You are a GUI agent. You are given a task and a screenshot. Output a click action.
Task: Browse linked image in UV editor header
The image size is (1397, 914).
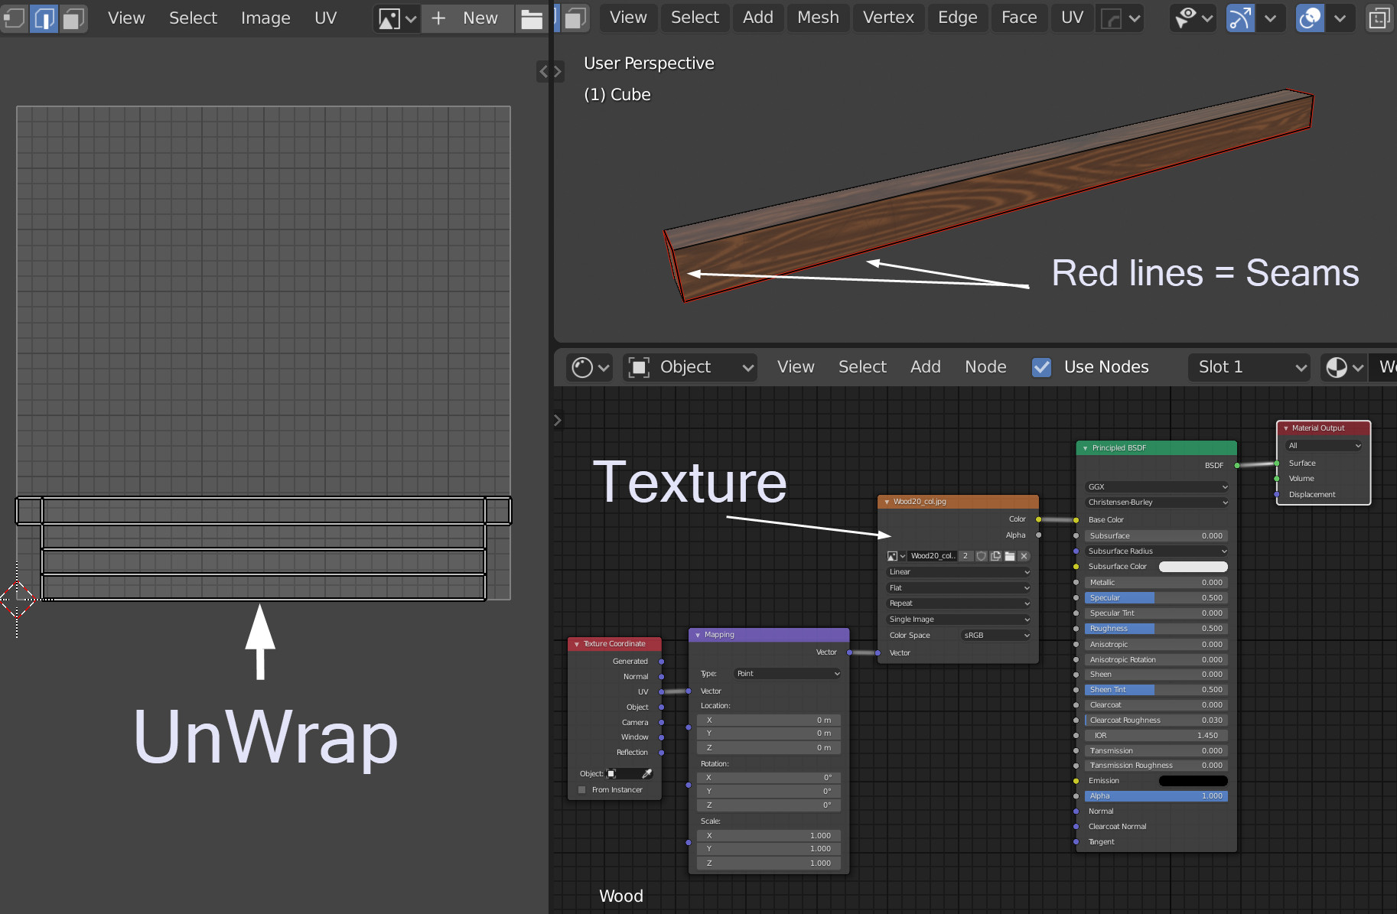point(397,18)
